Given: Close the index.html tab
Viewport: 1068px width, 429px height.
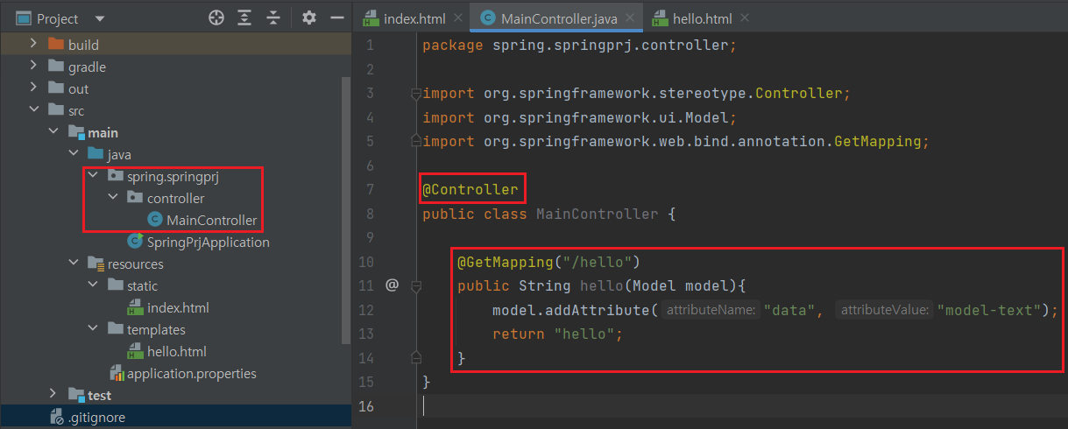Looking at the screenshot, I should pyautogui.click(x=456, y=18).
